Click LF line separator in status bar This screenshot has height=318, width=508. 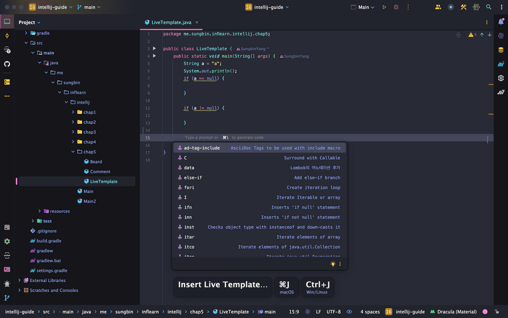pos(318,312)
